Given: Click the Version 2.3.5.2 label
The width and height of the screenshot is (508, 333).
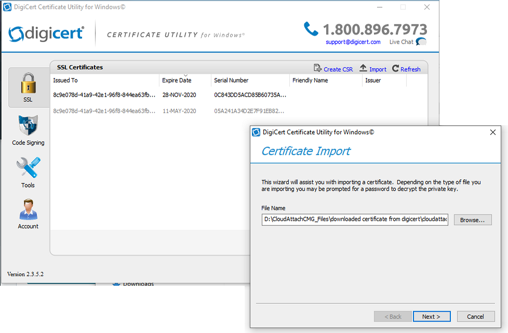Looking at the screenshot, I should pyautogui.click(x=25, y=274).
